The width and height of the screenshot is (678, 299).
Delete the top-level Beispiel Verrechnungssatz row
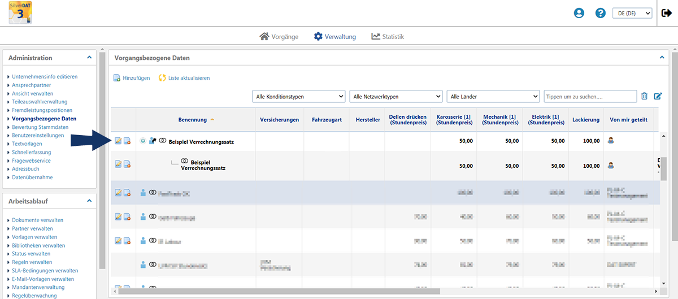(x=127, y=141)
